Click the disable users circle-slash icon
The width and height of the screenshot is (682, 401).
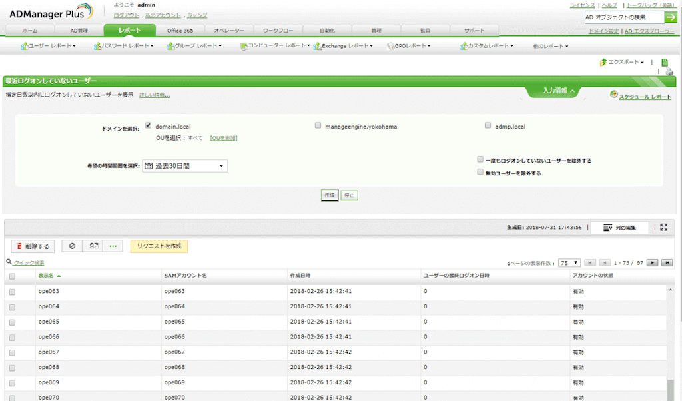click(x=72, y=246)
